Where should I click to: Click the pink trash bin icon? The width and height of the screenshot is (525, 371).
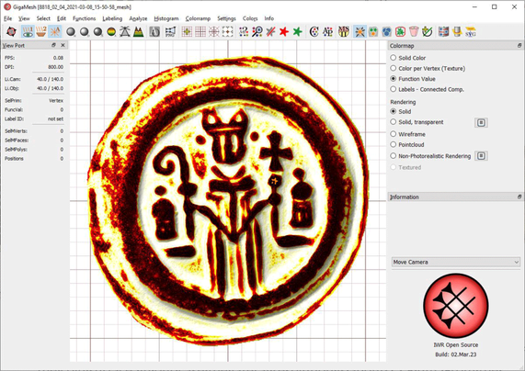point(414,32)
